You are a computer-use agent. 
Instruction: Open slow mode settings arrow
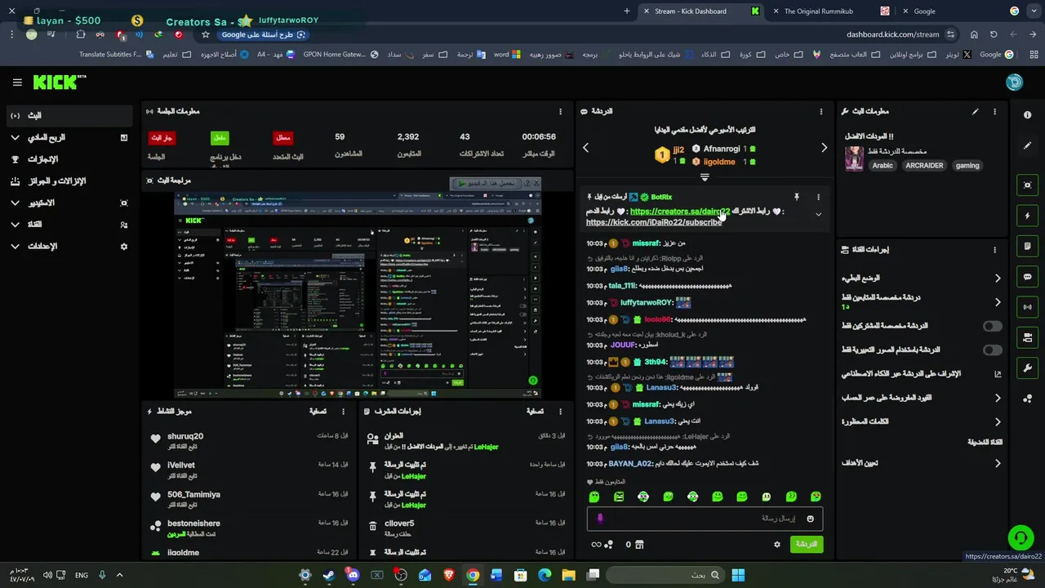997,278
